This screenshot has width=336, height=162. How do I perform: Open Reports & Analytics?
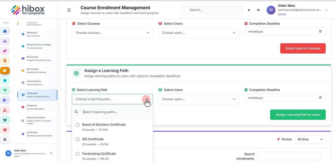pyautogui.click(x=37, y=121)
